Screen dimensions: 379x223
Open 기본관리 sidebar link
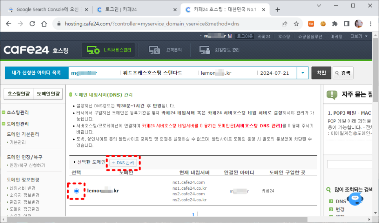17,142
